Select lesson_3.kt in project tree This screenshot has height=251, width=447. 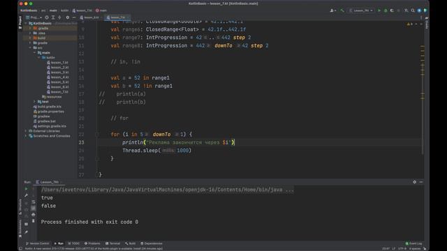click(57, 73)
